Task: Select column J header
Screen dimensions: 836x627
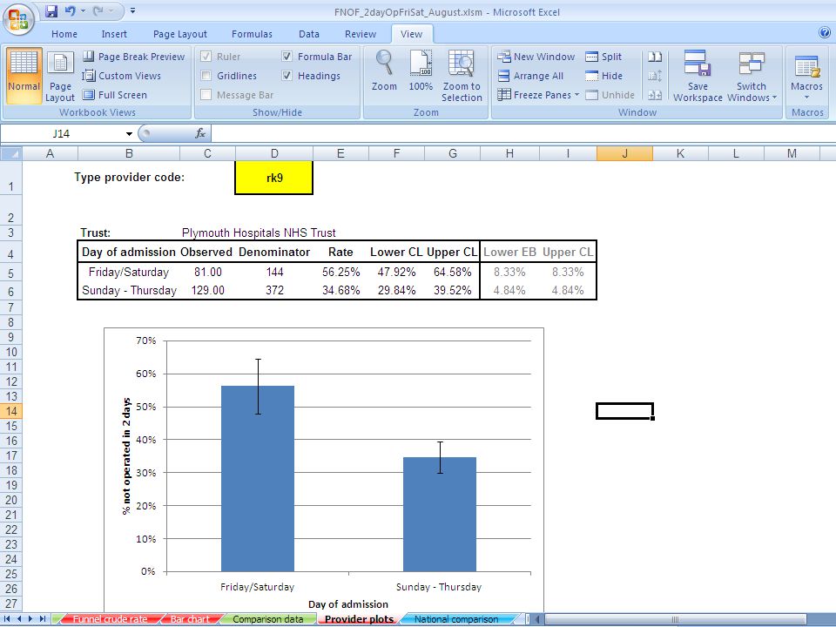Action: [x=625, y=153]
